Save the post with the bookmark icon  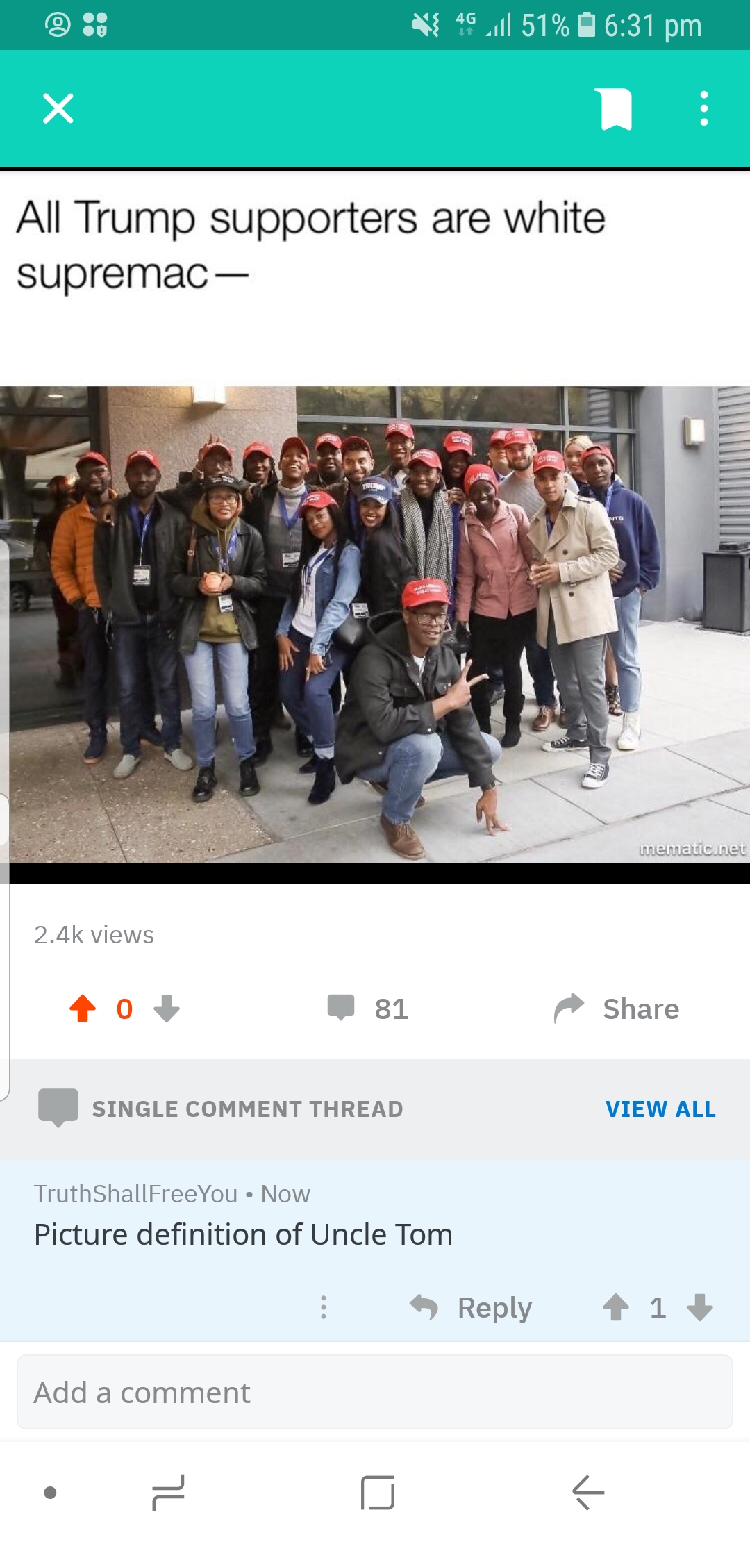click(x=616, y=109)
